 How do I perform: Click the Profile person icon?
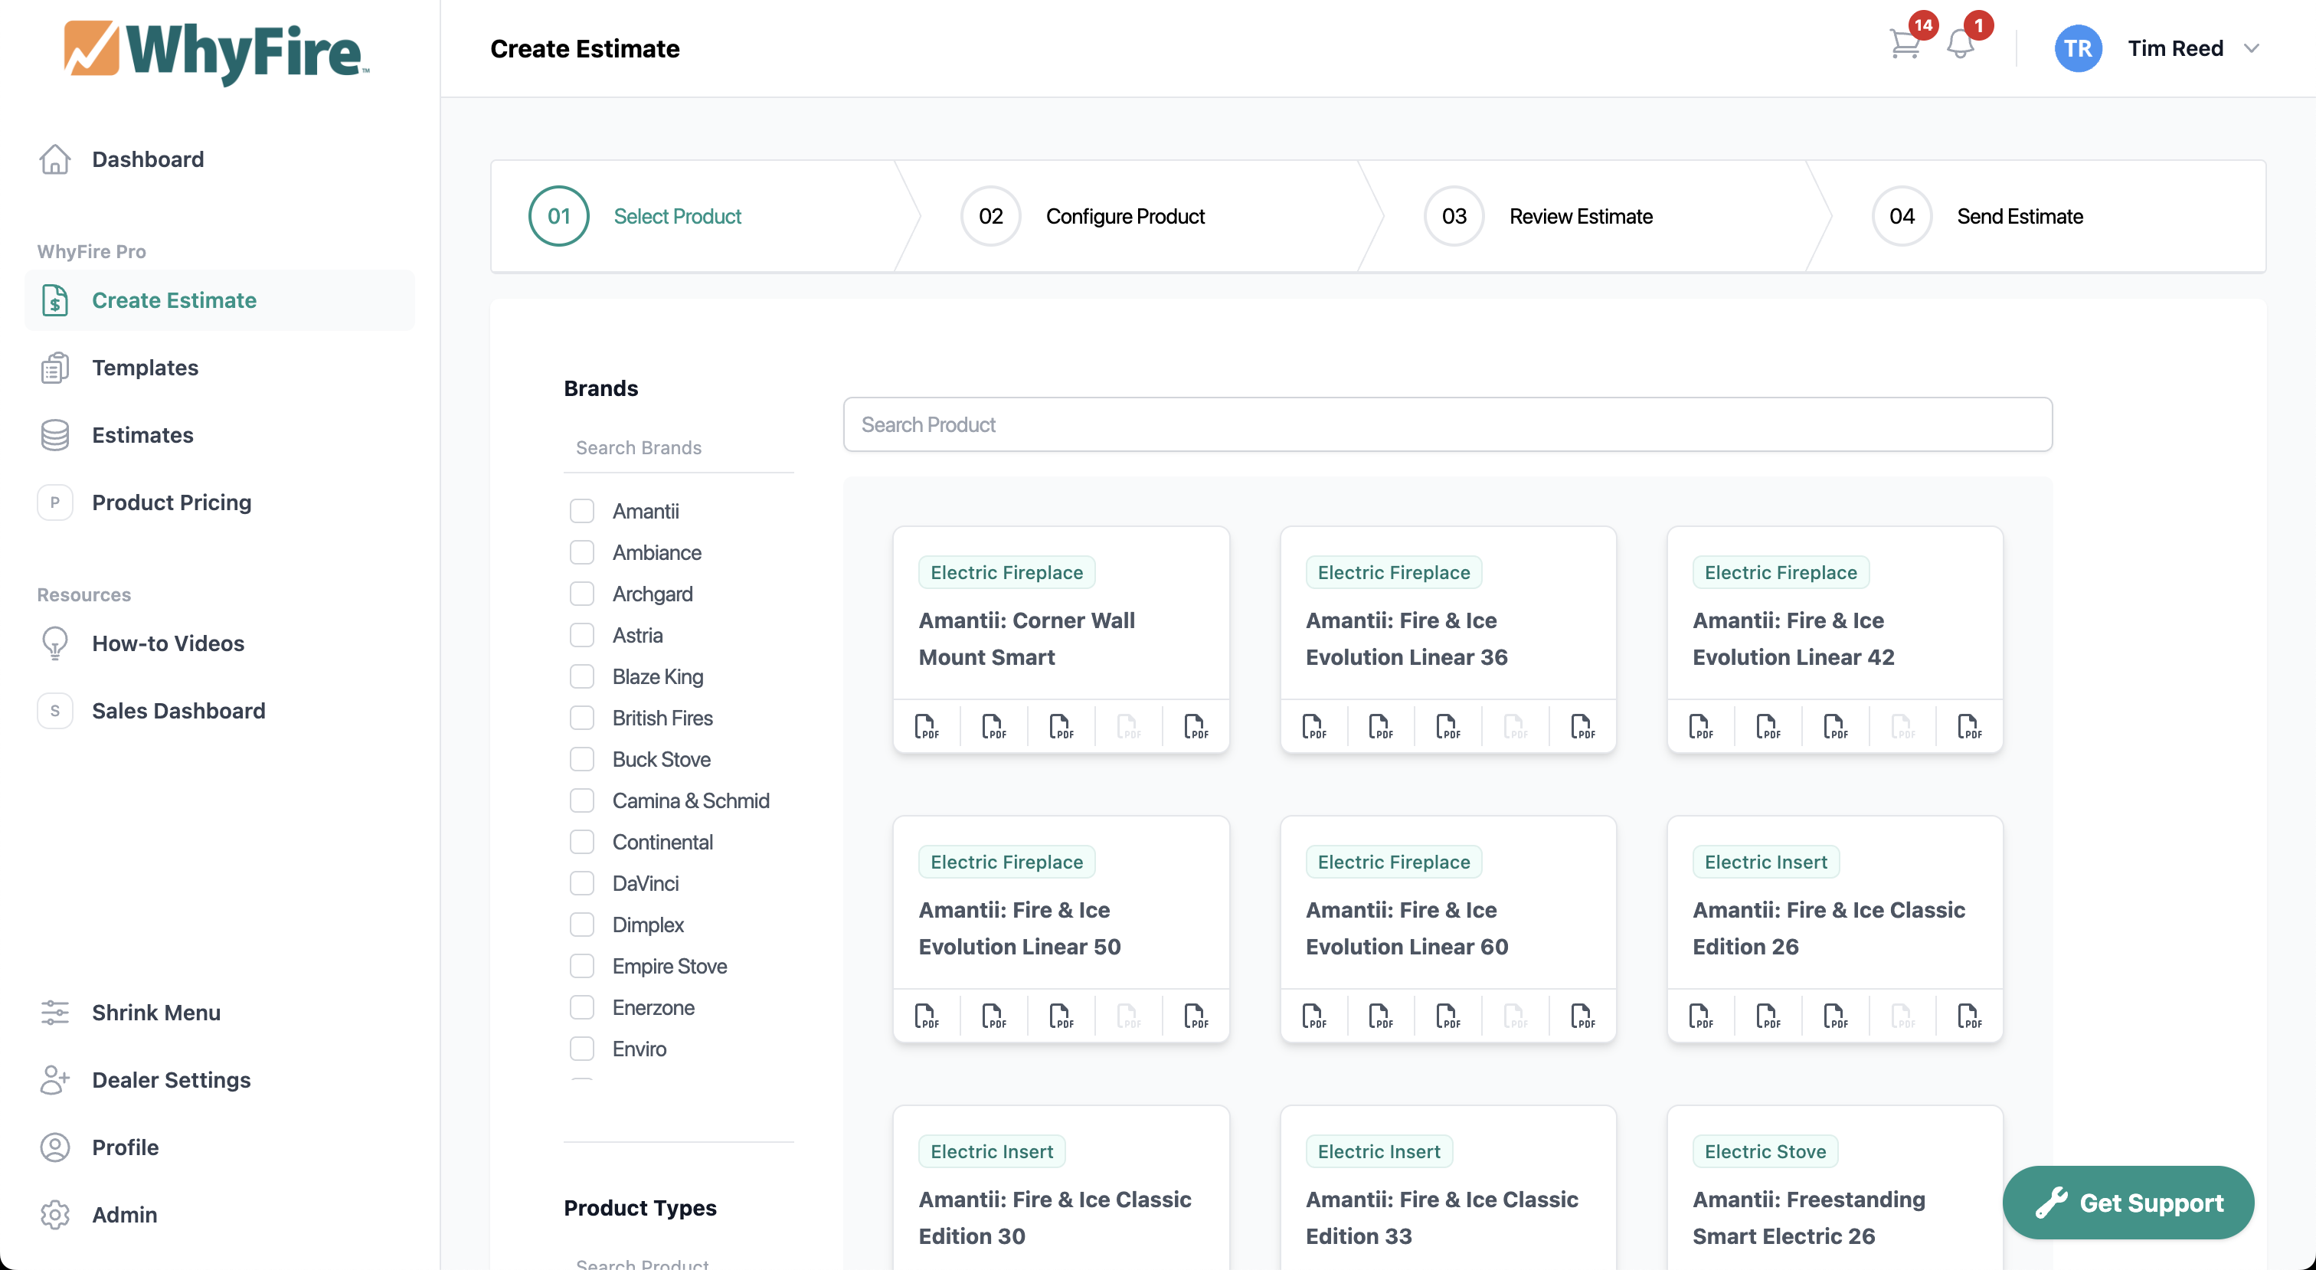(55, 1147)
